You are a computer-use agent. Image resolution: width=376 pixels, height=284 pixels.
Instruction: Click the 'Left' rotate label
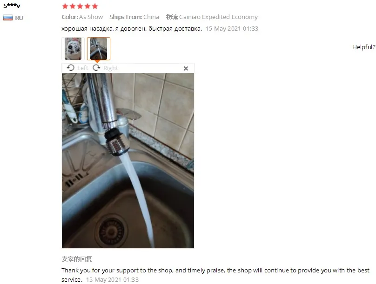click(x=83, y=68)
